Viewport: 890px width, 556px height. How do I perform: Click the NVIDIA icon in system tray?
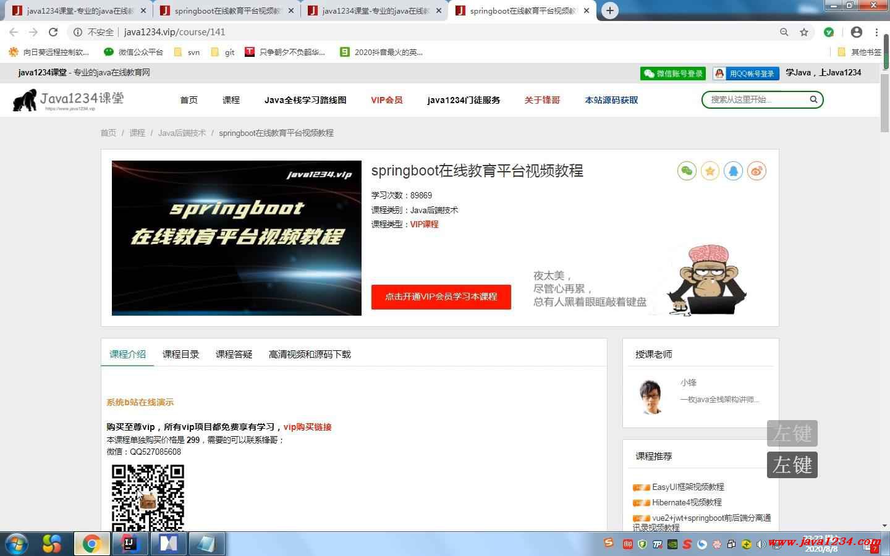click(672, 544)
